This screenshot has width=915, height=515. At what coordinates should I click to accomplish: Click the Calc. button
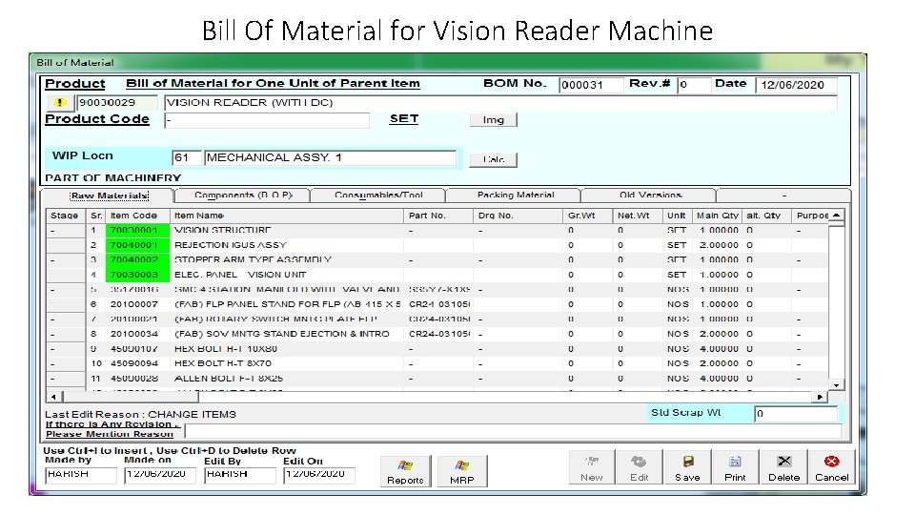(493, 159)
